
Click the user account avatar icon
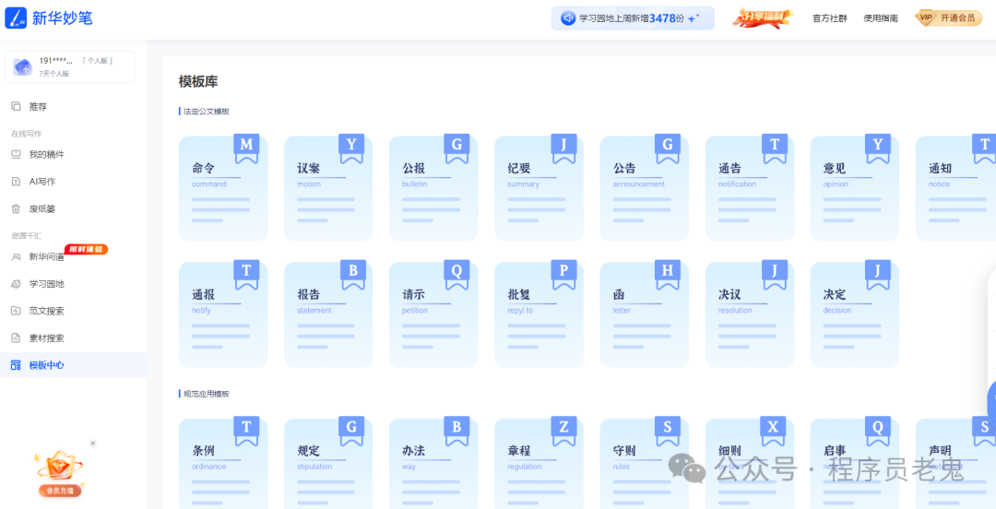(23, 66)
